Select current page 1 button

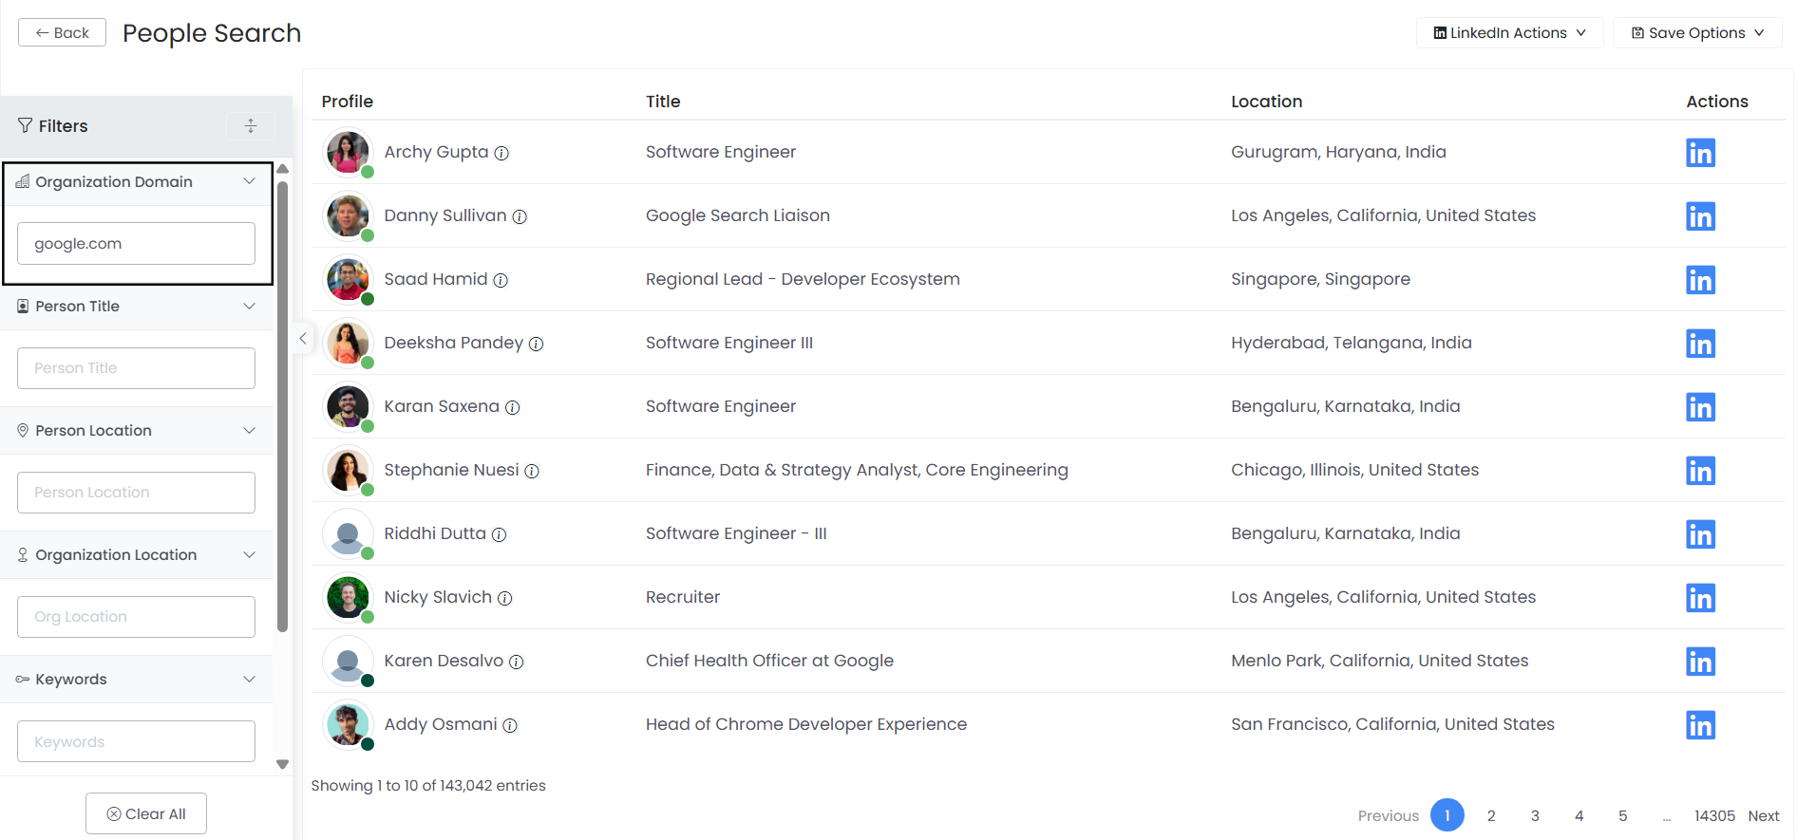[x=1447, y=815]
